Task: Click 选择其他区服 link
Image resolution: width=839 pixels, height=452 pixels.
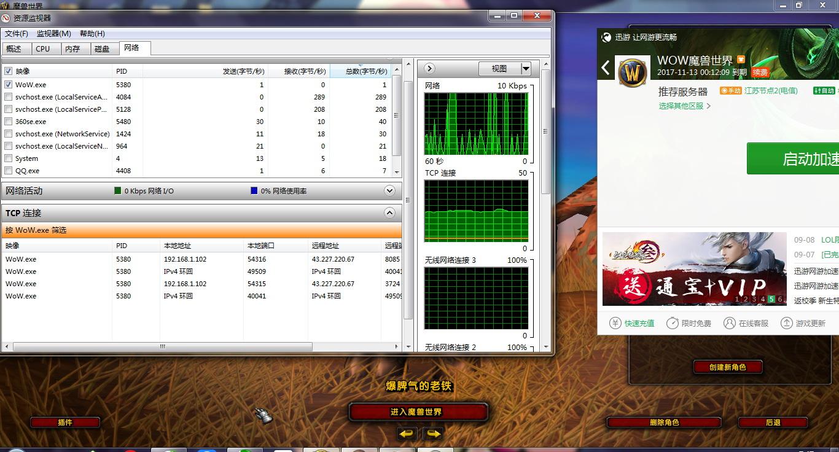Action: [x=684, y=106]
